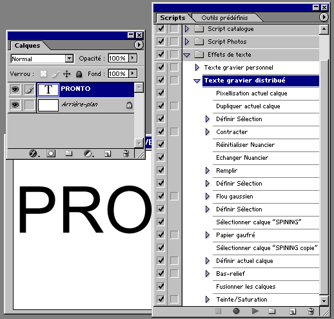Open the new adjustment layer menu icon
Image resolution: width=334 pixels, height=319 pixels.
pos(88,153)
